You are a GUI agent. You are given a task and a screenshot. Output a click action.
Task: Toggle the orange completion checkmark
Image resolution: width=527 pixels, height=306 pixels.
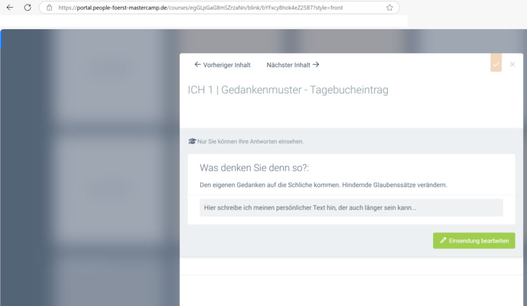click(496, 63)
